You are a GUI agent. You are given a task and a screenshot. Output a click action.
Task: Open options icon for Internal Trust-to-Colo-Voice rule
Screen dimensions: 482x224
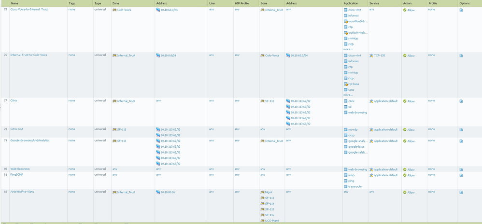461,56
